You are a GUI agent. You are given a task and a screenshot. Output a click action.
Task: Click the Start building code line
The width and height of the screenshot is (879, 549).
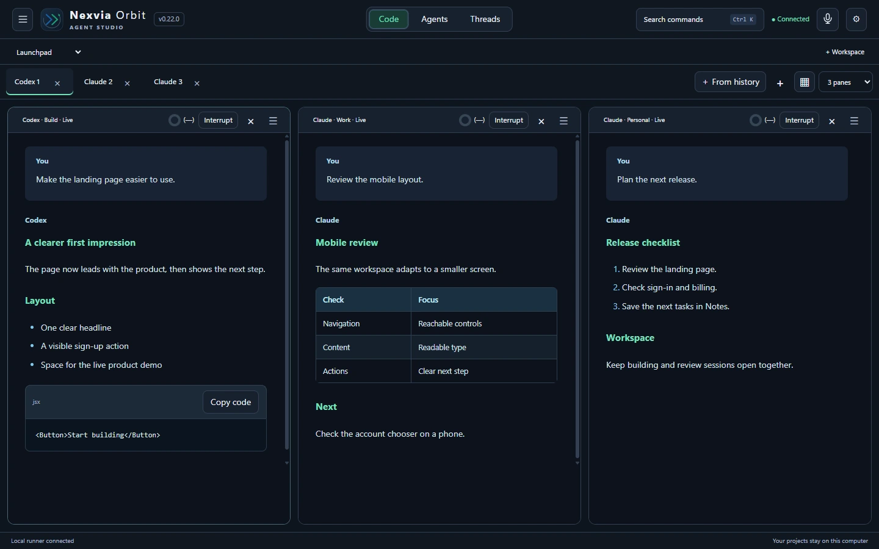(98, 435)
